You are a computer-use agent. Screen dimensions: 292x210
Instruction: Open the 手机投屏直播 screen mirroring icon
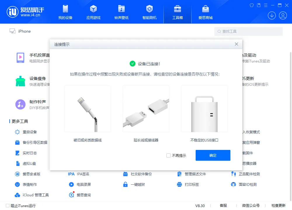coord(20,58)
